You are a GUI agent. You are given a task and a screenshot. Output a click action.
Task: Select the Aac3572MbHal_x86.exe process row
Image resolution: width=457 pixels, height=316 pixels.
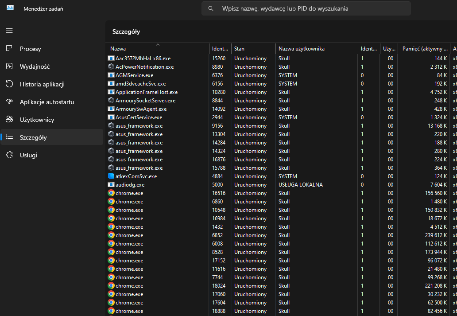point(281,59)
